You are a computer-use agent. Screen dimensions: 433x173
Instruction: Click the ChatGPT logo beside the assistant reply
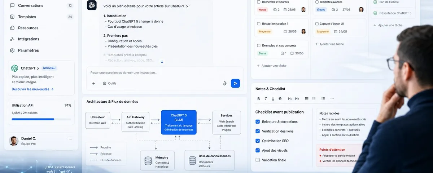click(92, 5)
